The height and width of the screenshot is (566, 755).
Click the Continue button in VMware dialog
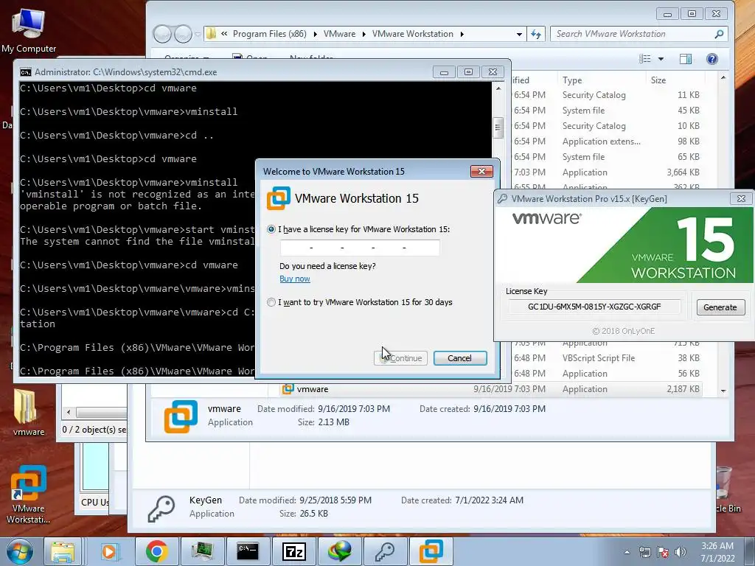(400, 358)
